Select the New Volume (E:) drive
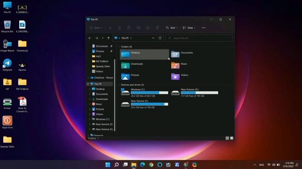 tap(144, 104)
